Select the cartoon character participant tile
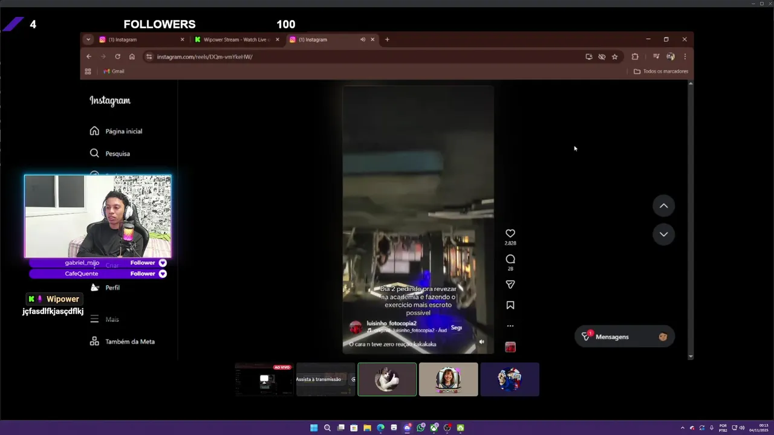Image resolution: width=774 pixels, height=435 pixels. coord(510,379)
